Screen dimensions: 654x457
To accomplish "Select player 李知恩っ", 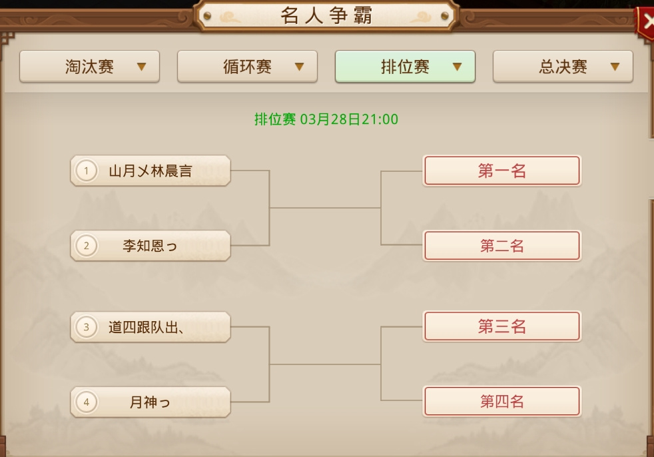I will tap(151, 246).
